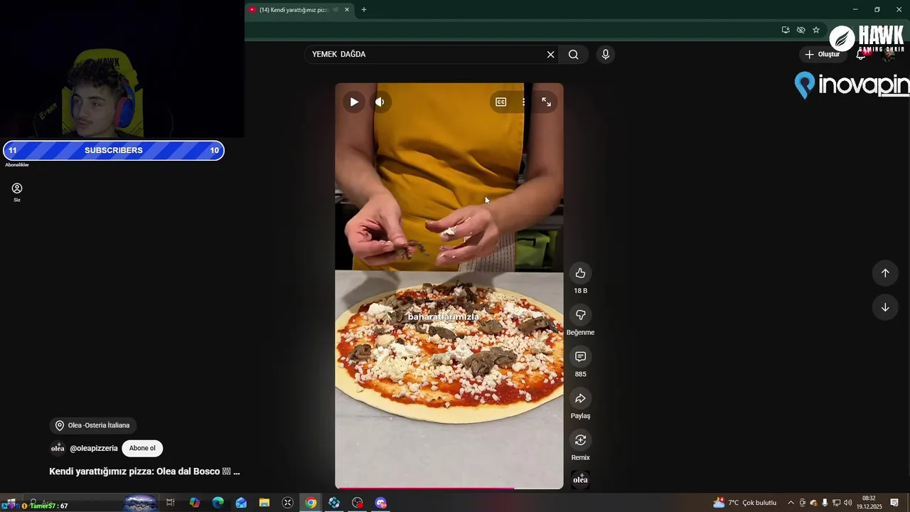
Task: Open the clock showing 08:32
Action: 869,503
